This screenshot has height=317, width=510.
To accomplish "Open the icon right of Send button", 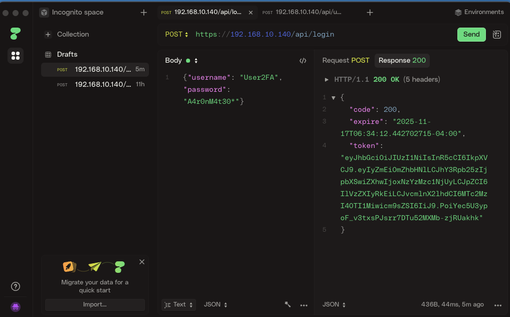I will click(497, 35).
